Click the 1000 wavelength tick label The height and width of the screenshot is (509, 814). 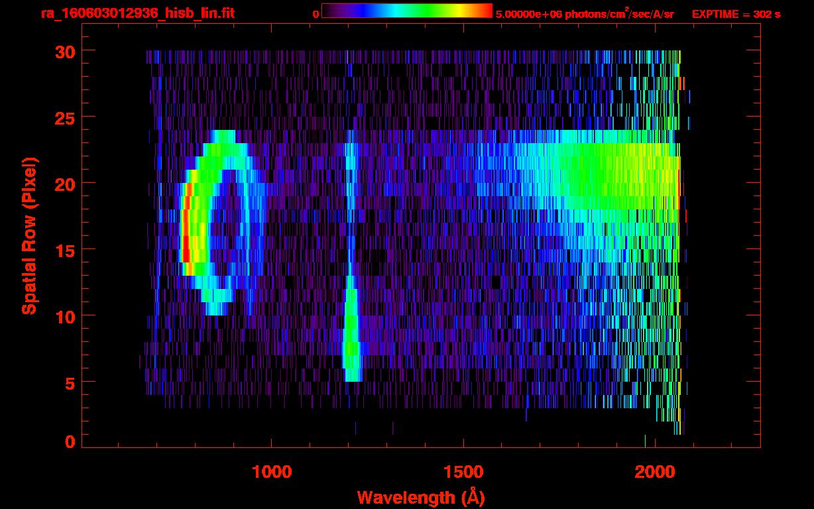272,472
